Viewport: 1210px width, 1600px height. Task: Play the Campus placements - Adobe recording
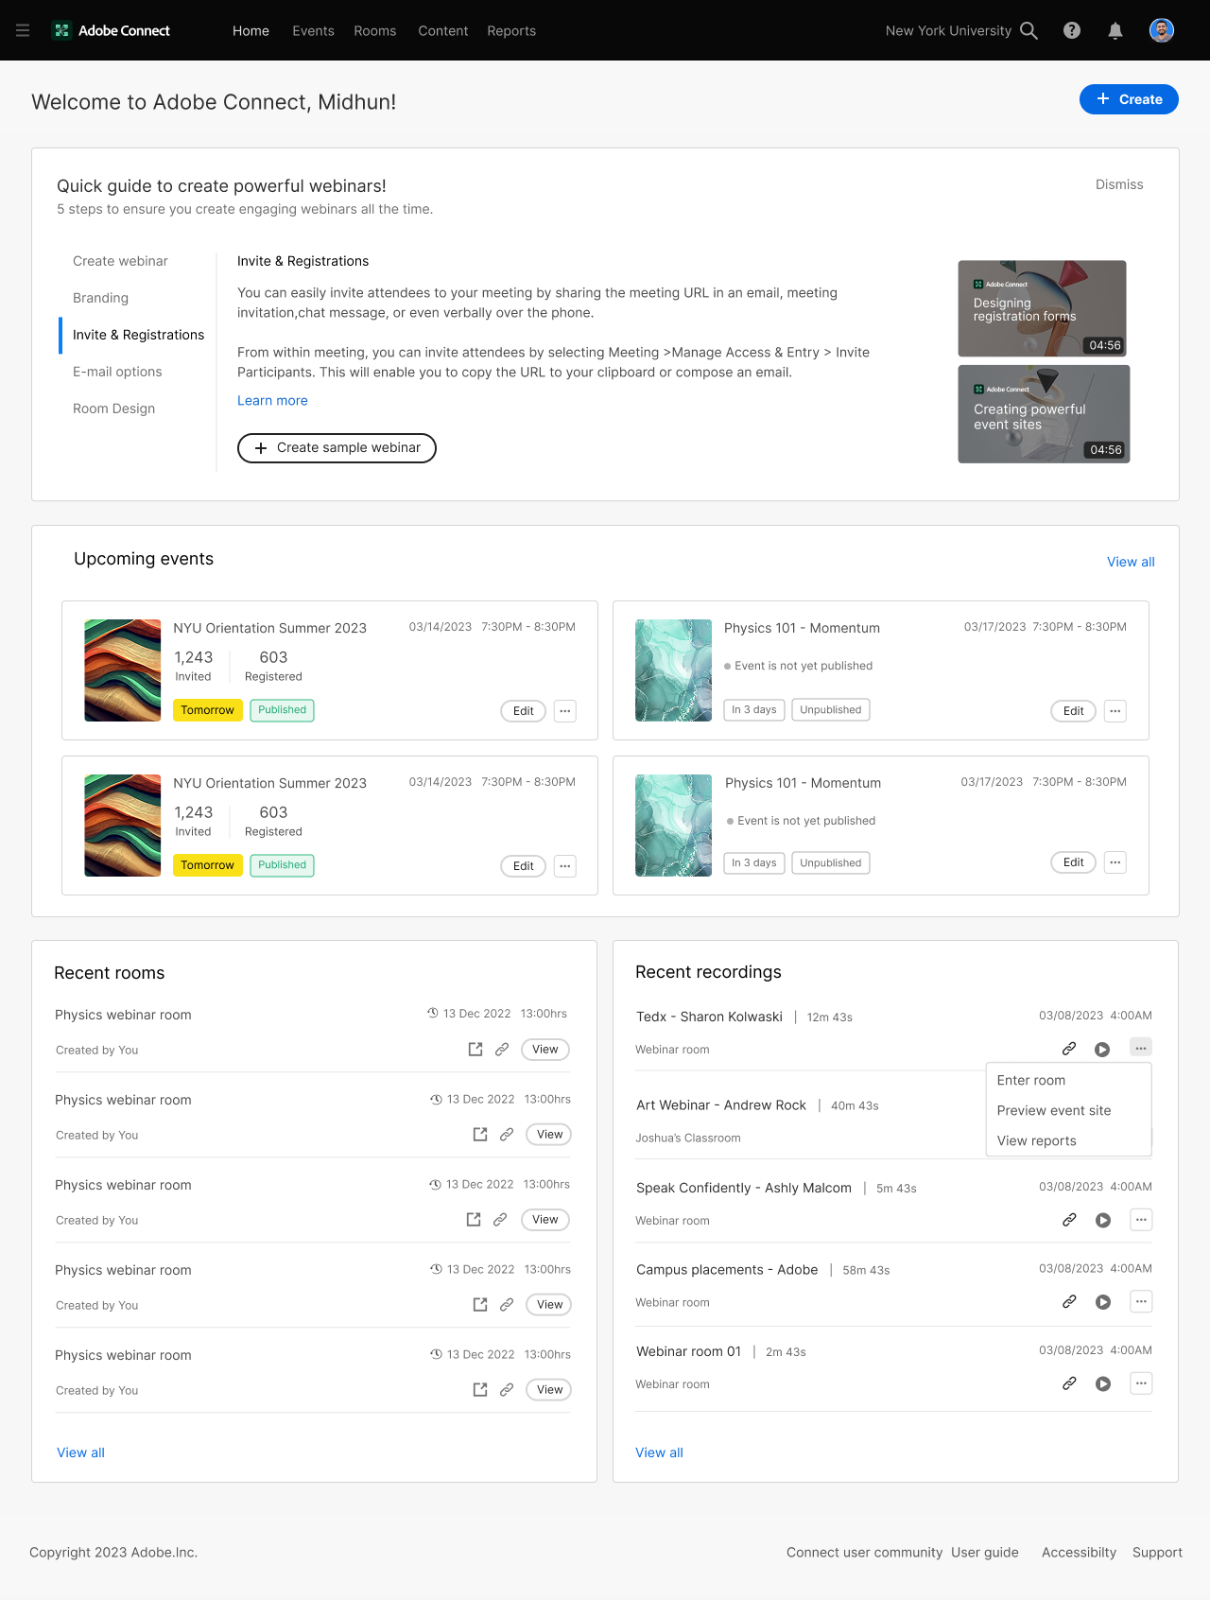1103,1302
